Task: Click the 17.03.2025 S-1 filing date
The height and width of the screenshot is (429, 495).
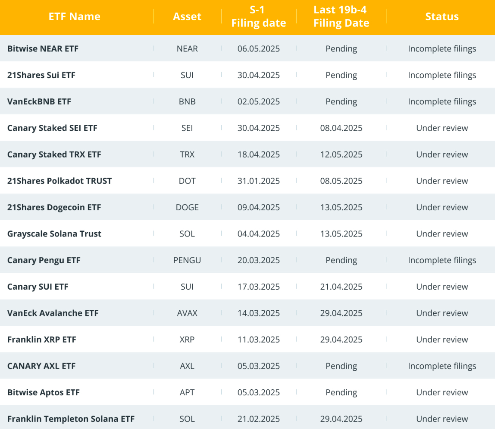Action: point(259,287)
